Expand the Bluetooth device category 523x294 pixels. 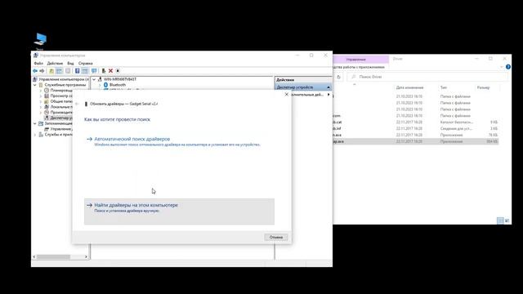(100, 85)
